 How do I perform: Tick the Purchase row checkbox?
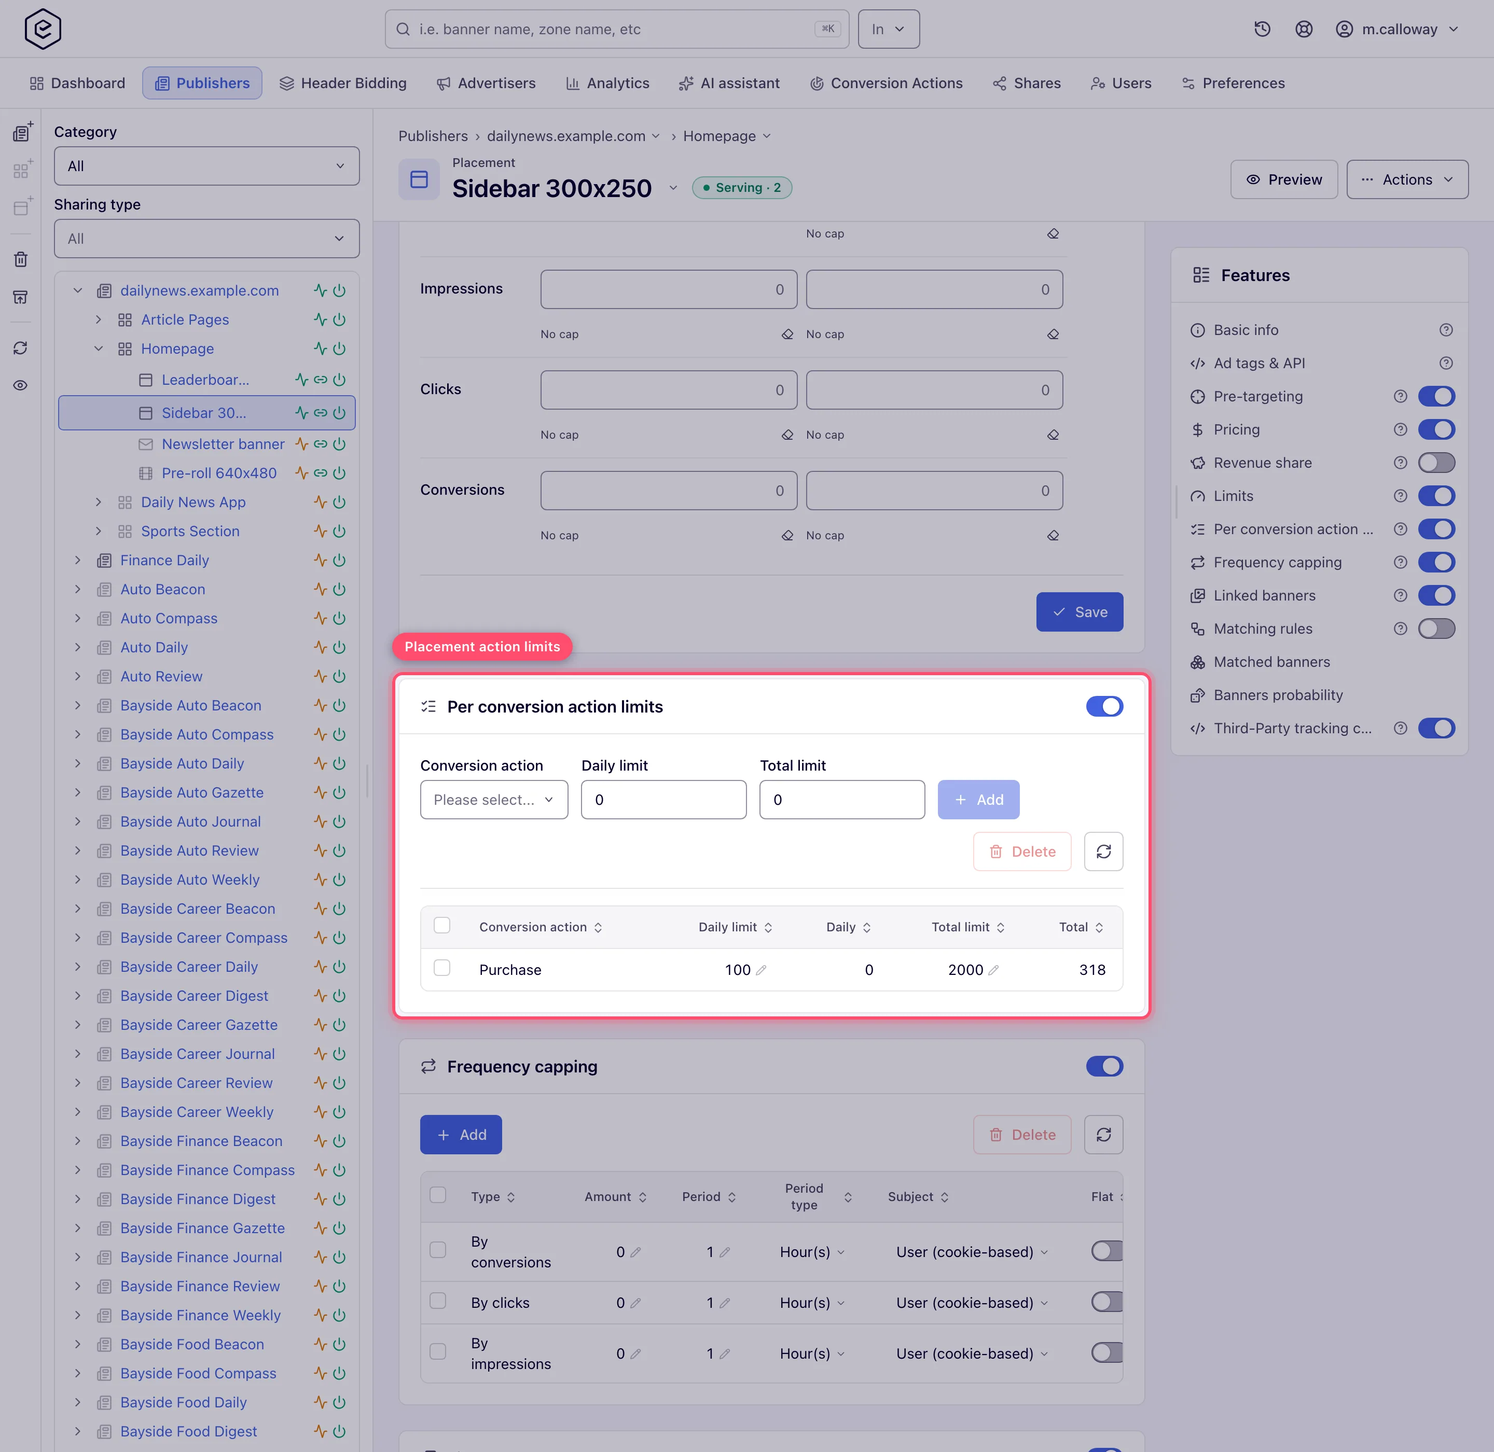point(442,968)
